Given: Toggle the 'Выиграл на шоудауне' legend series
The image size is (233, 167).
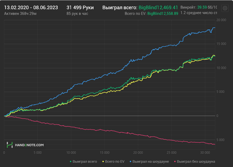Looking at the screenshot, I should (149, 161).
